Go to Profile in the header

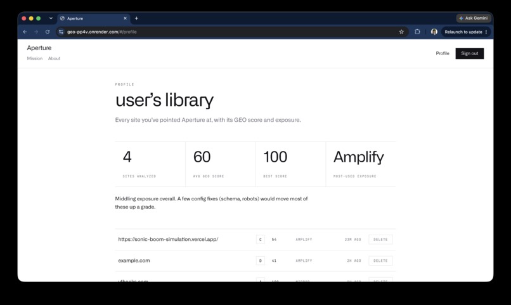(443, 53)
